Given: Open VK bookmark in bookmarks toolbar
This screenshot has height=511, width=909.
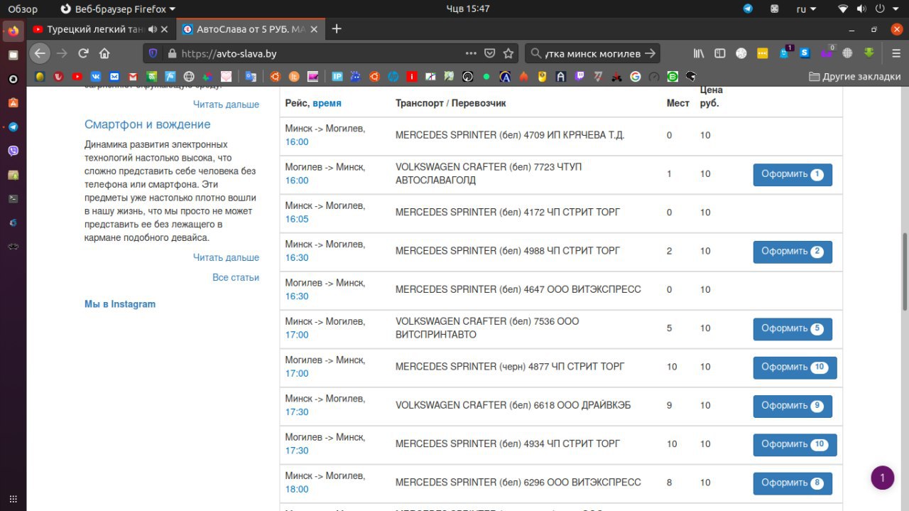Looking at the screenshot, I should coord(95,76).
